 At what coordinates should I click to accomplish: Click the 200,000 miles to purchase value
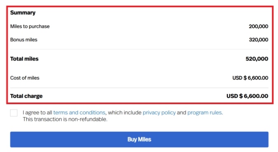pyautogui.click(x=258, y=26)
